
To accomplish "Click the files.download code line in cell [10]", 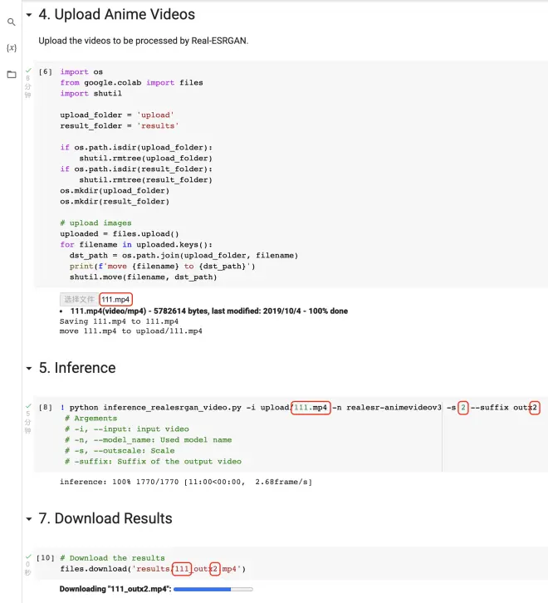I will [x=153, y=569].
